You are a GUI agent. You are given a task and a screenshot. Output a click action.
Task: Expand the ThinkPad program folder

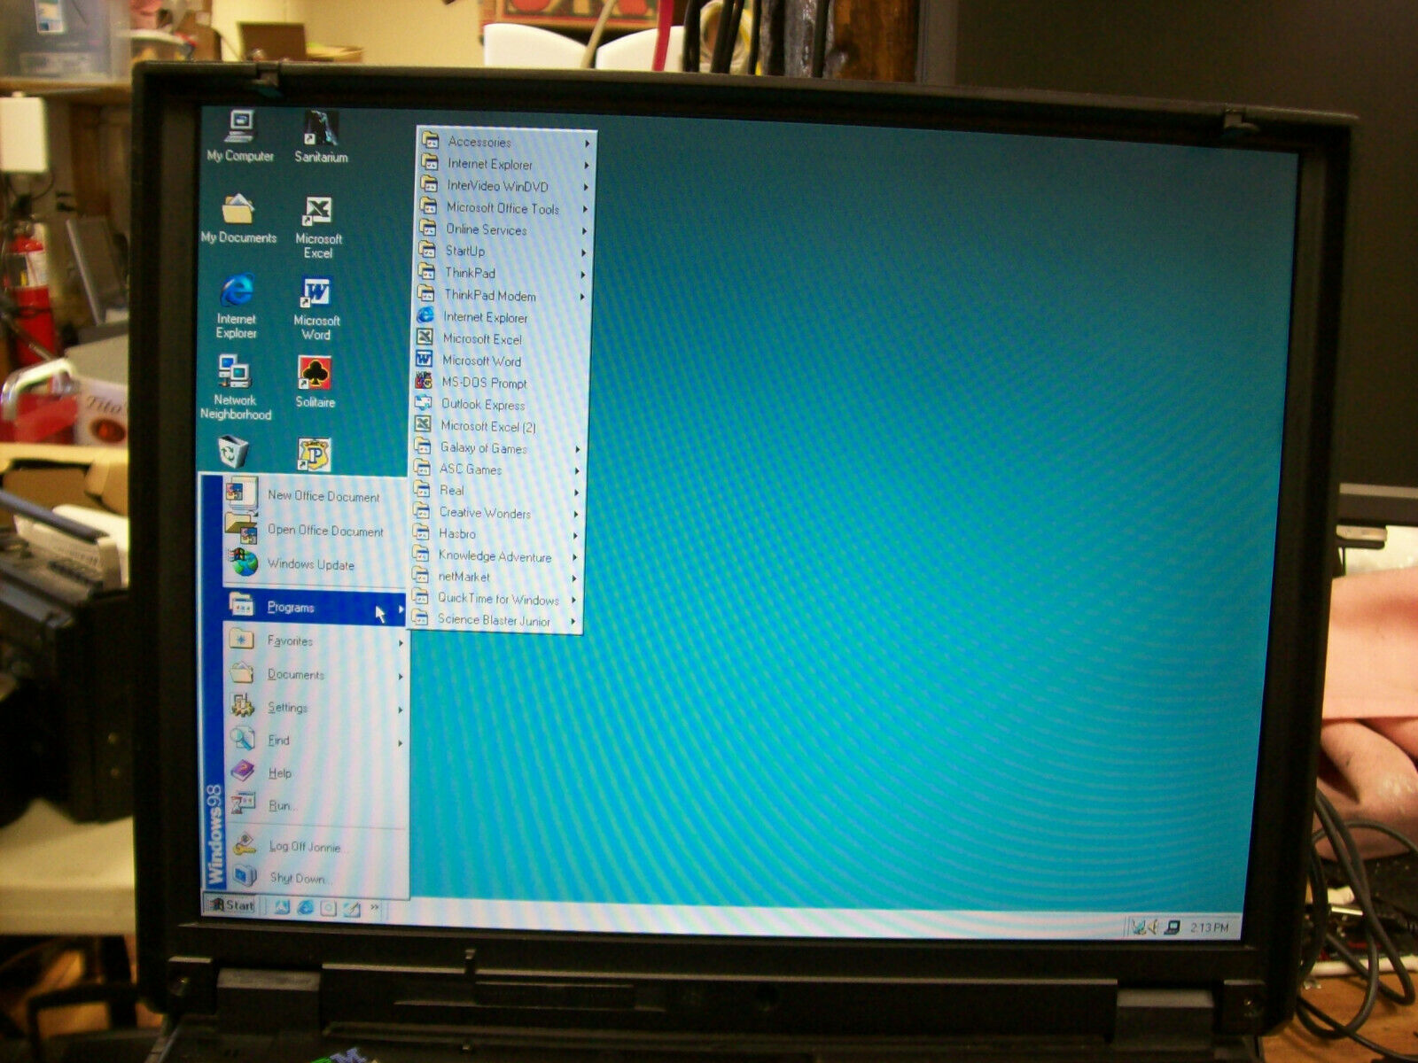[x=503, y=273]
